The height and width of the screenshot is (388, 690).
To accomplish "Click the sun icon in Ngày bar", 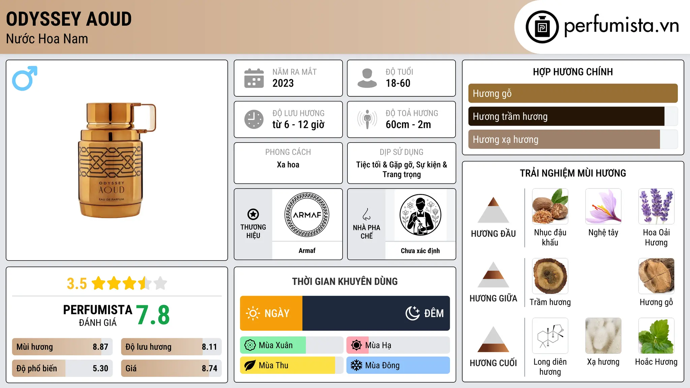I will (253, 313).
